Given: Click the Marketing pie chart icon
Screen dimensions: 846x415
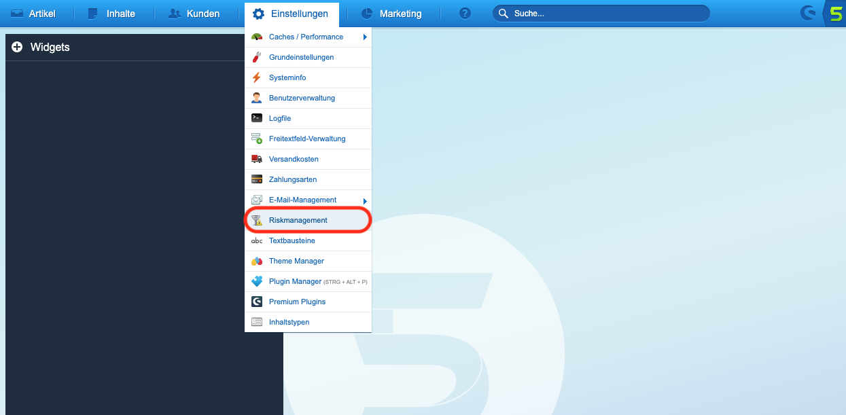Looking at the screenshot, I should coord(367,14).
